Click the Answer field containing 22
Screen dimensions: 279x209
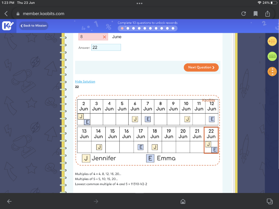click(106, 47)
